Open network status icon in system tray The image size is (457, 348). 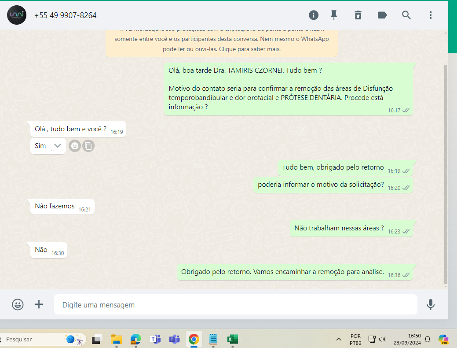click(372, 339)
